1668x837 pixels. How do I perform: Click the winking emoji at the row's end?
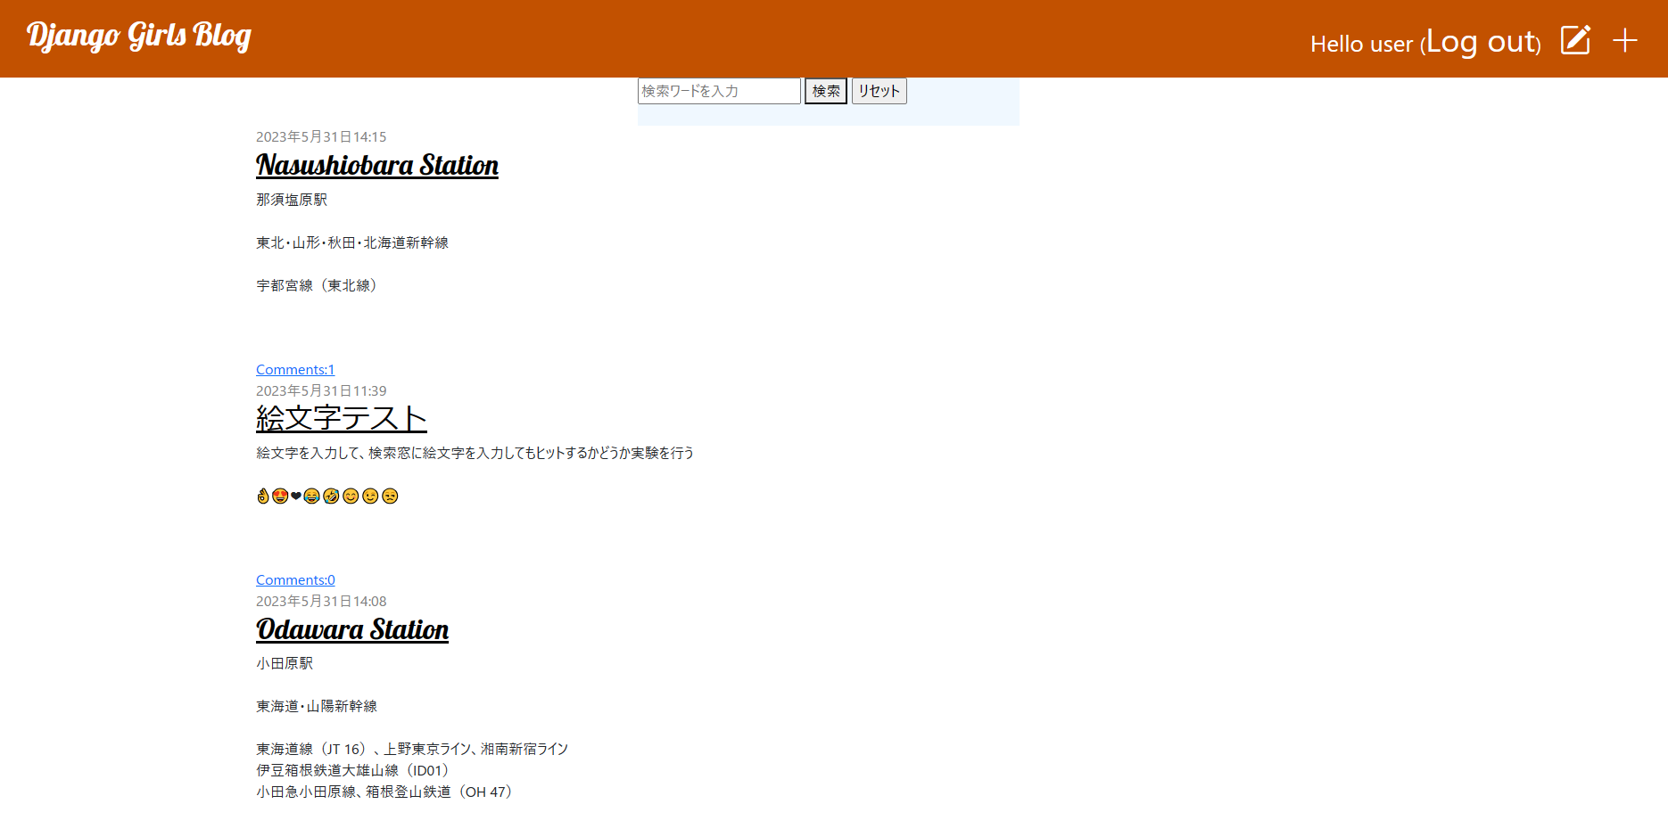click(x=370, y=496)
